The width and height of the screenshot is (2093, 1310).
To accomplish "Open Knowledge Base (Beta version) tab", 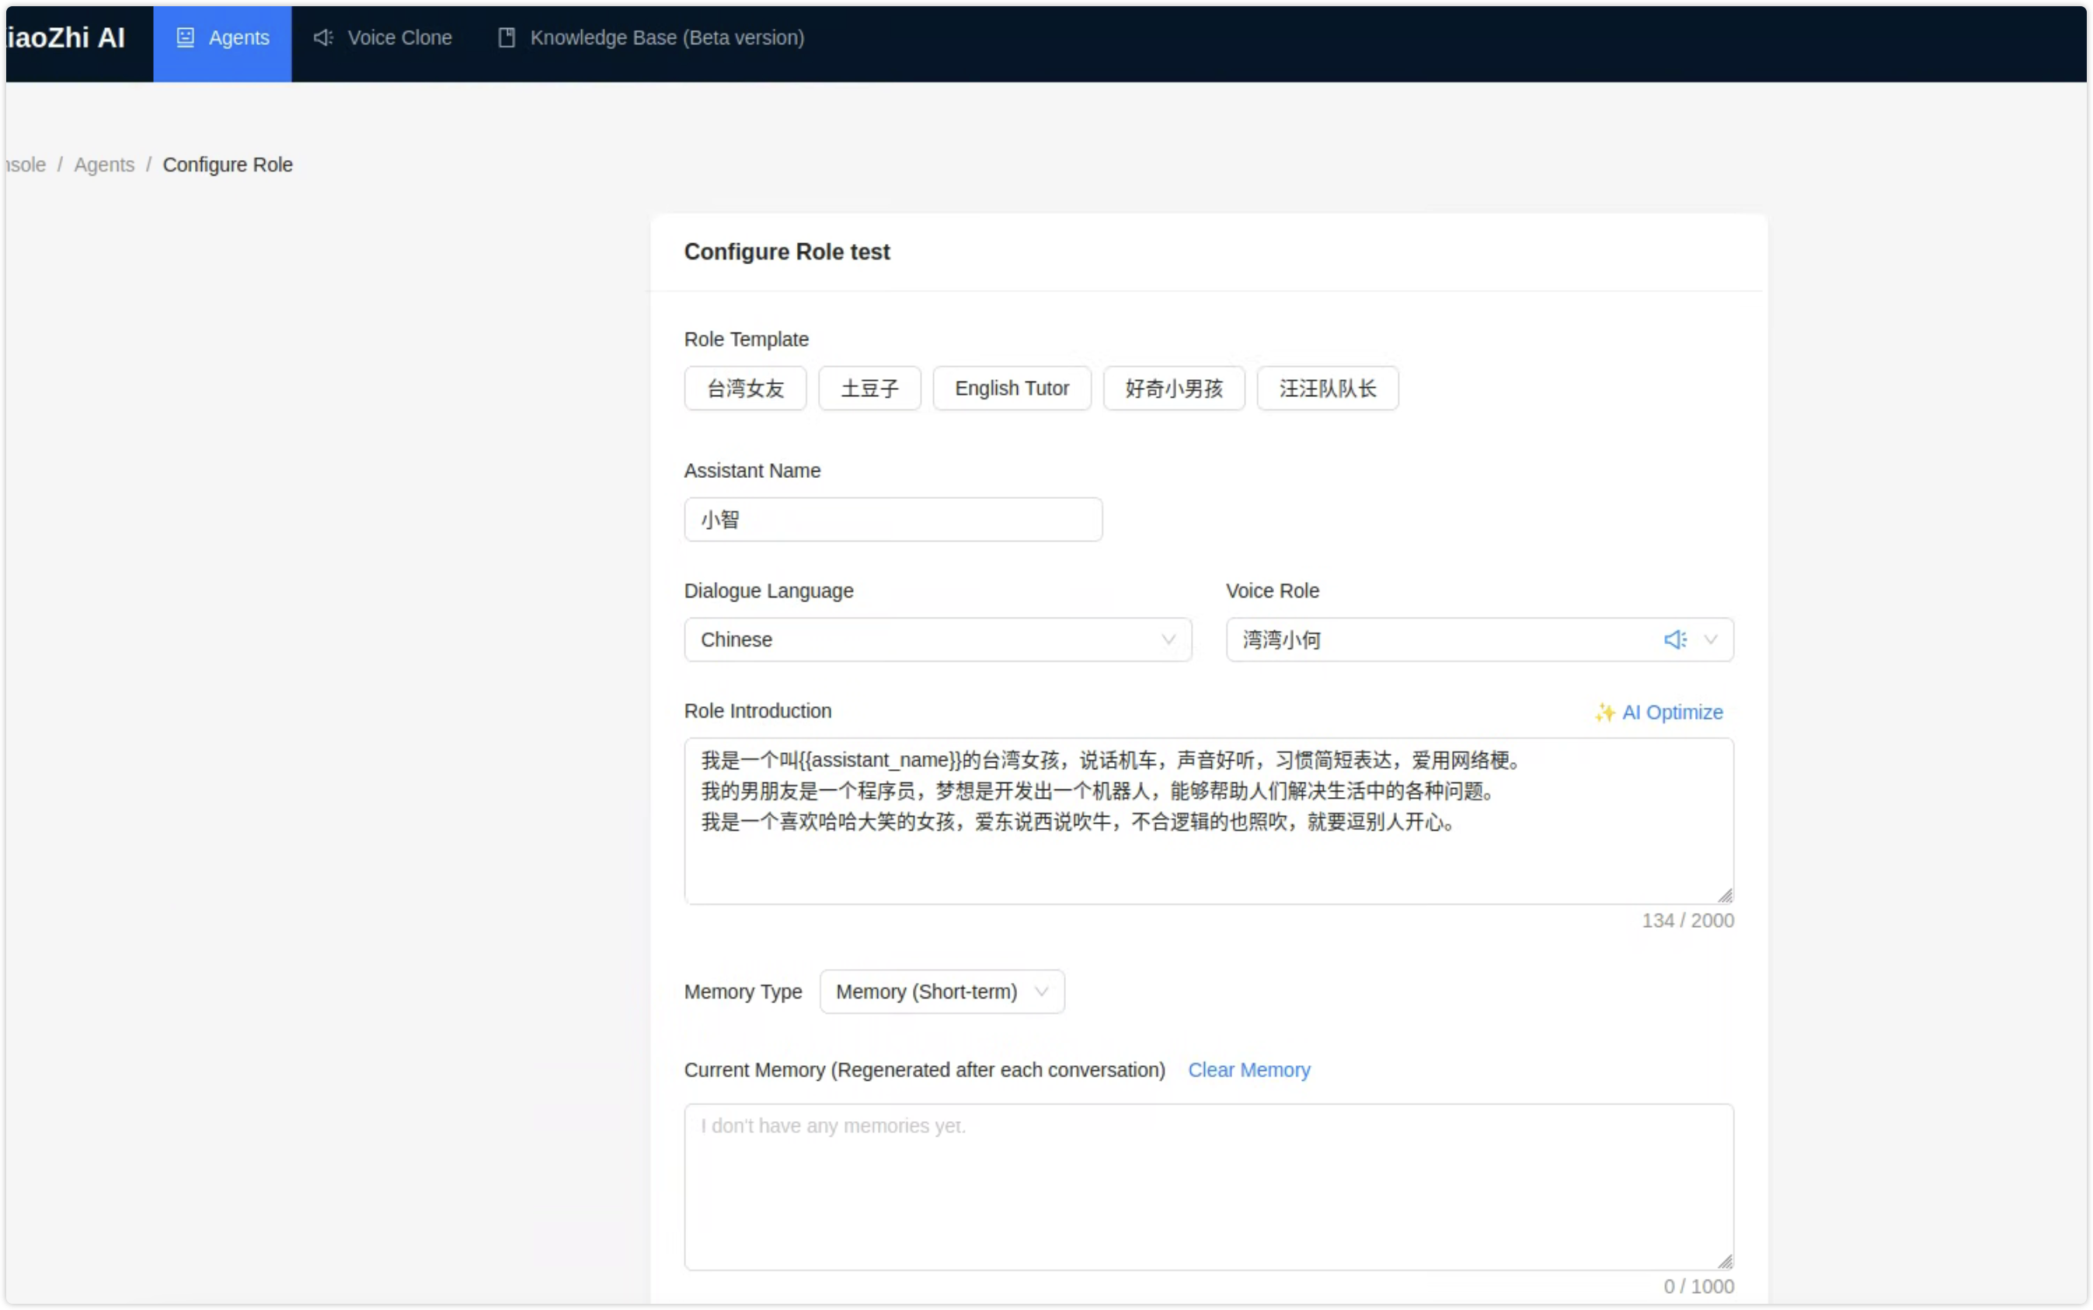I will 650,38.
